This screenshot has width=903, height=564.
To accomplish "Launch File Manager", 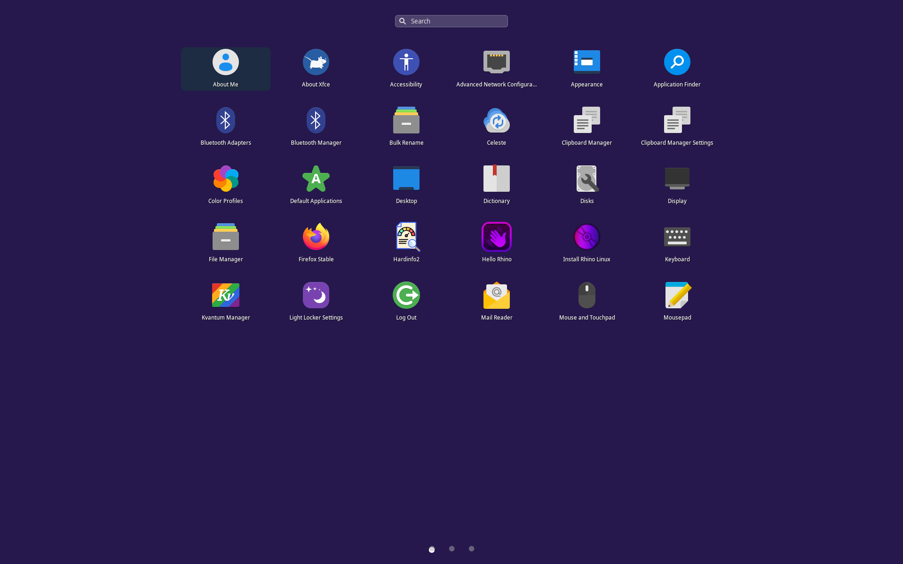I will pos(226,237).
